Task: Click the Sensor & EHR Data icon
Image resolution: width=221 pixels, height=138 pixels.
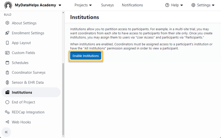Action: pos(7,82)
